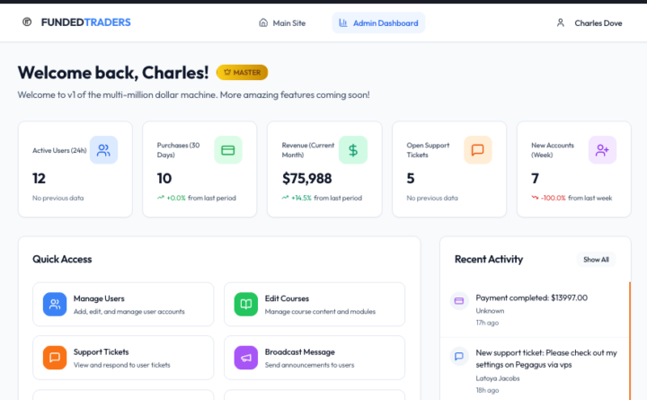Click the Revenue upward trend arrow
This screenshot has height=400, width=647.
click(x=285, y=198)
